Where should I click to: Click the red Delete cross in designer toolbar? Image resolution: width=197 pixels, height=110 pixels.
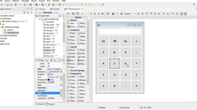coord(103,14)
